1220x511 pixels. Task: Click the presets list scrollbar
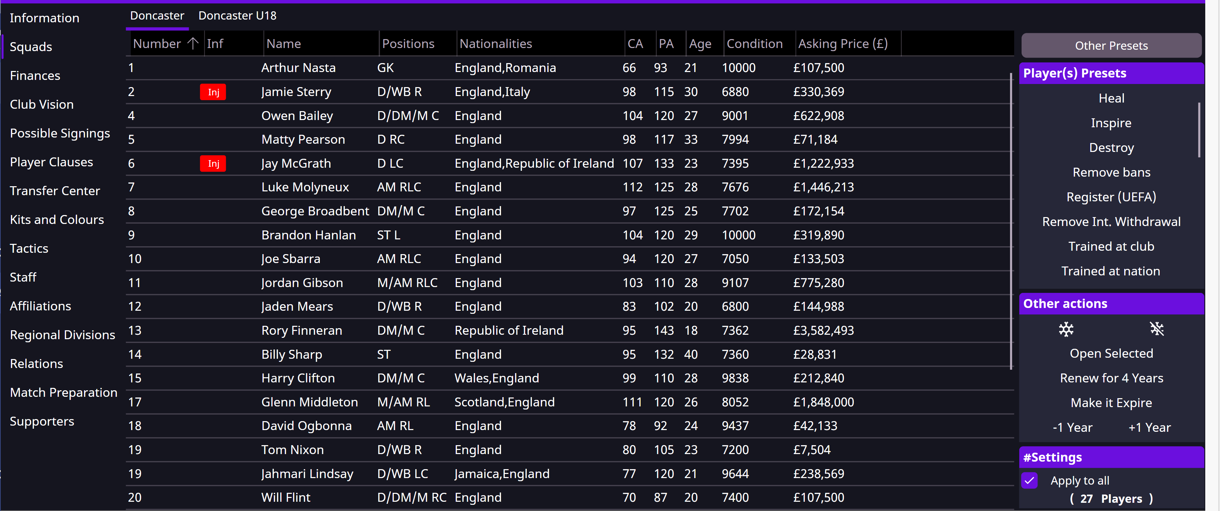(1199, 130)
